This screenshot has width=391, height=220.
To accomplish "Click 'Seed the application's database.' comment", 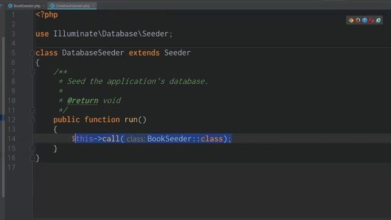I will click(x=137, y=81).
